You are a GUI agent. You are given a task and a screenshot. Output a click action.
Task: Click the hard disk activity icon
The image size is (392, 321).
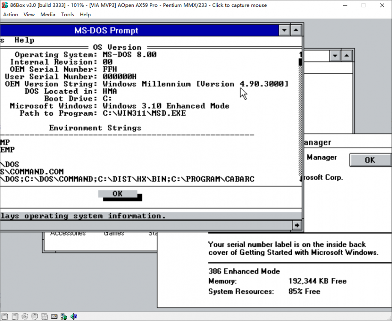tap(54, 316)
